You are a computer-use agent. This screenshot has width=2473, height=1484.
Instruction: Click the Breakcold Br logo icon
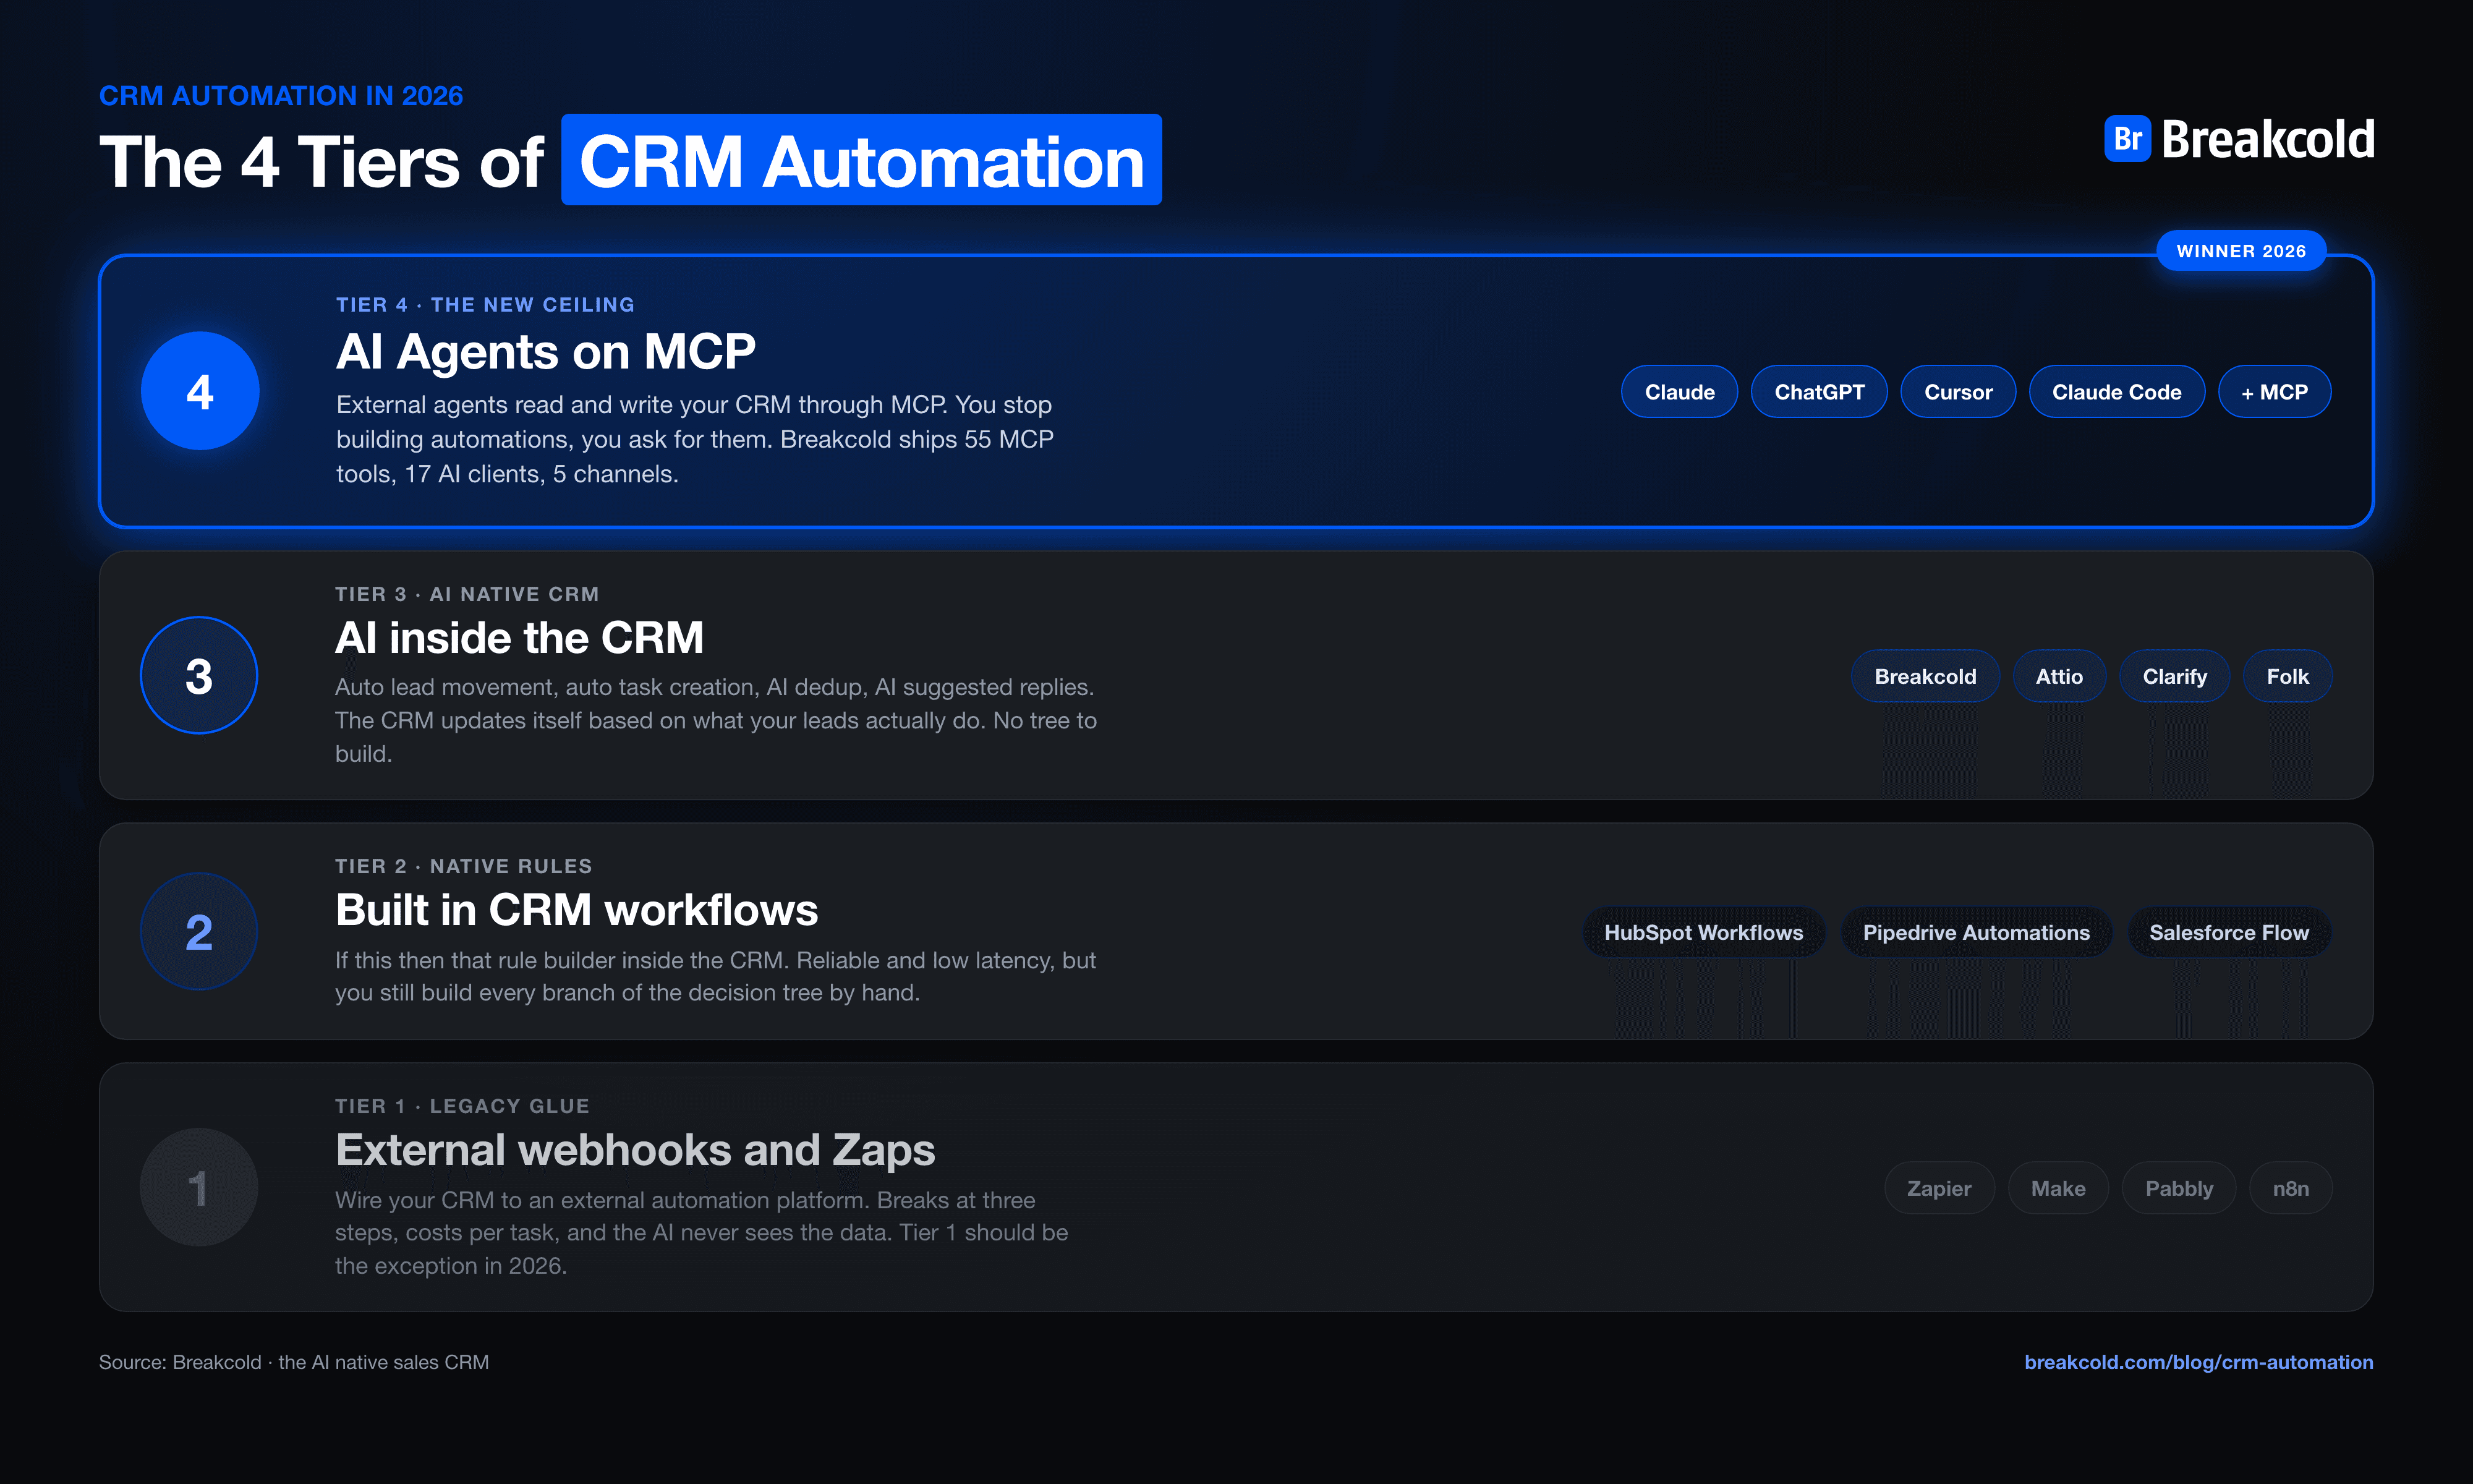click(2126, 139)
